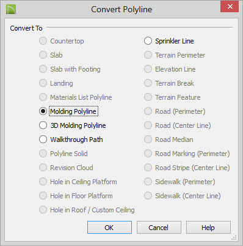Confirm conversion with the OK button

[x=109, y=228]
